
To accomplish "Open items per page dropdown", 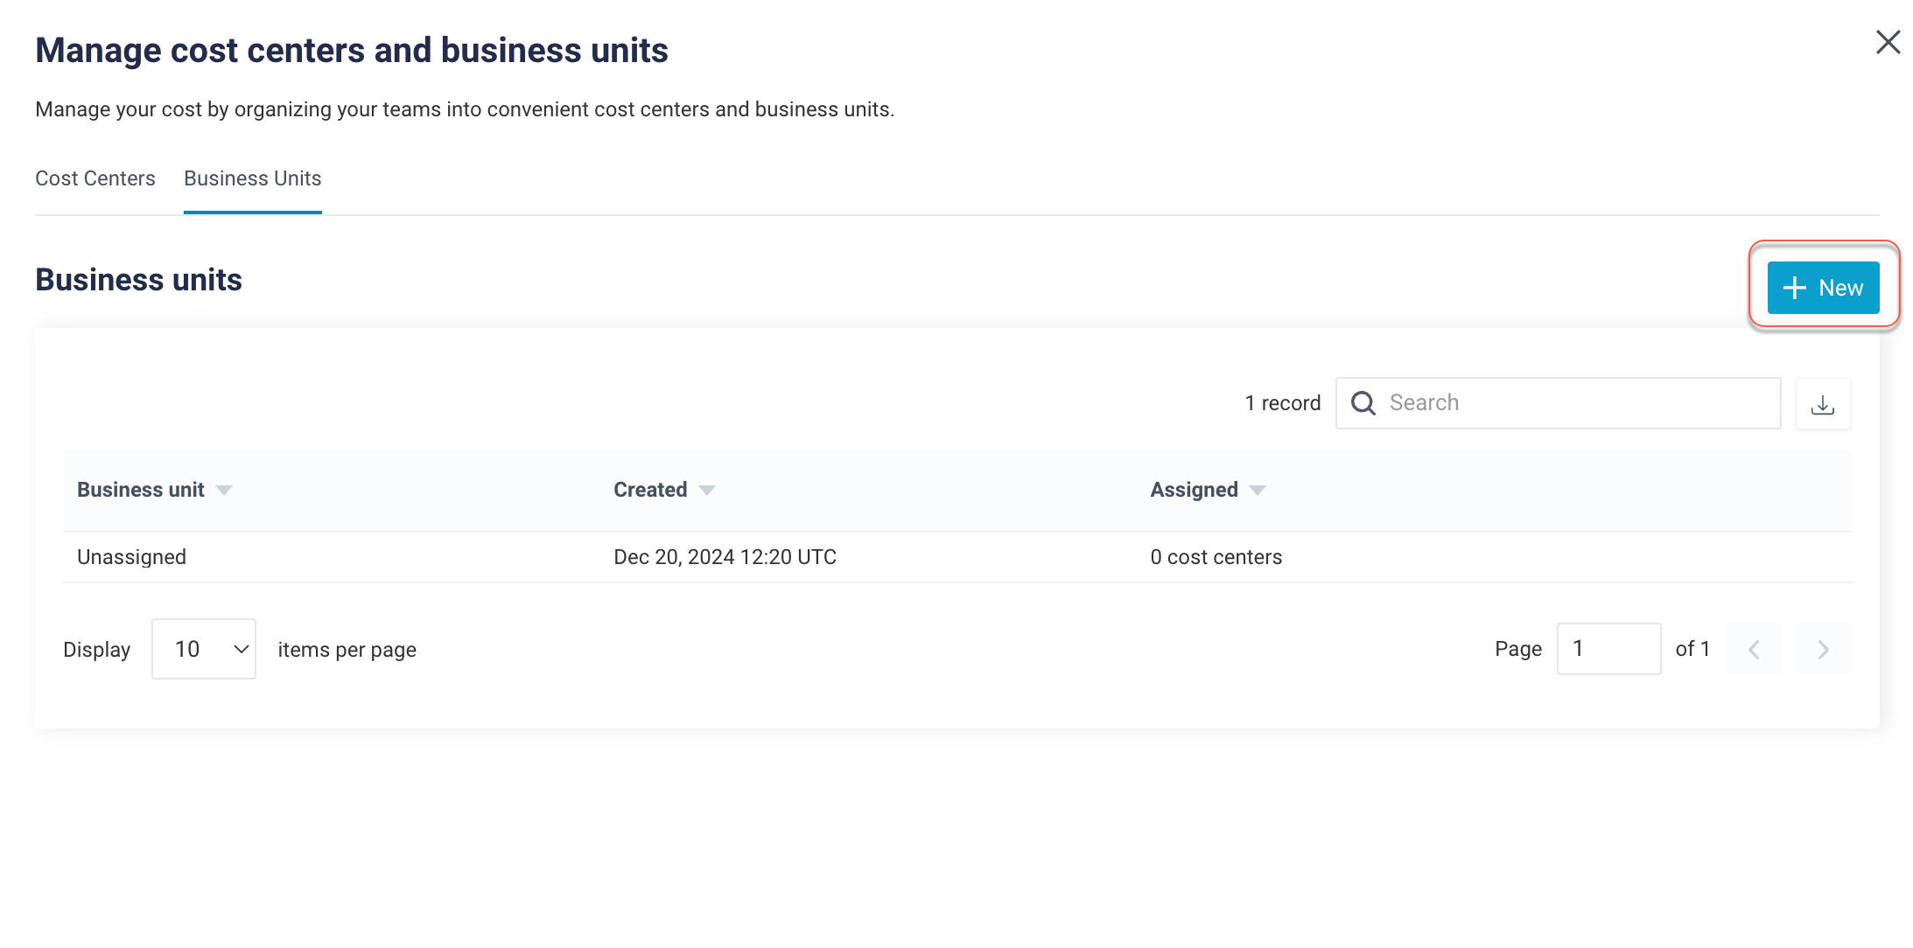I will click(204, 649).
